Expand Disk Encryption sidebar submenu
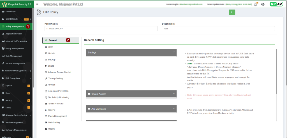 [x=30, y=78]
